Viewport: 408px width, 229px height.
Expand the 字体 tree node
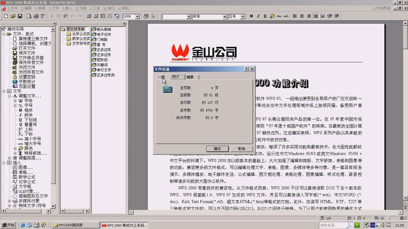[x=15, y=101]
